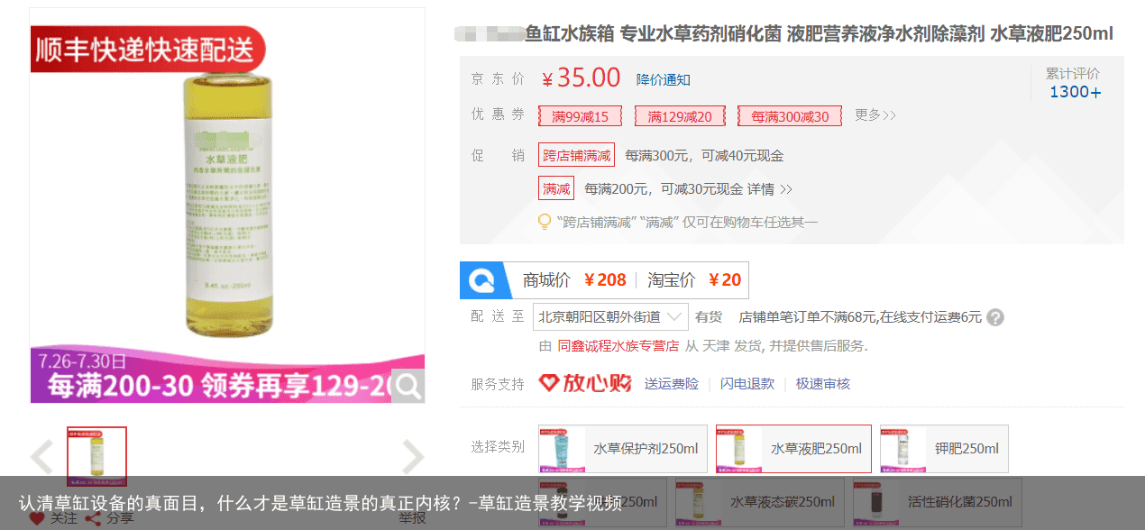Viewport: 1145px width, 530px height.
Task: Click the main product bottle image
Action: click(227, 206)
